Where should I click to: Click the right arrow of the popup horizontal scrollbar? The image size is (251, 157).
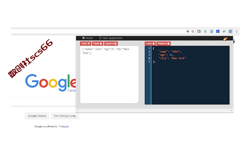[x=231, y=110]
